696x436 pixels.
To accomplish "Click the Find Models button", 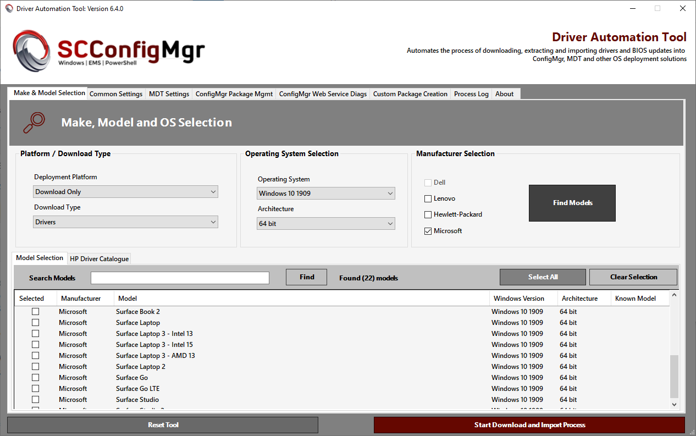I will pyautogui.click(x=572, y=203).
